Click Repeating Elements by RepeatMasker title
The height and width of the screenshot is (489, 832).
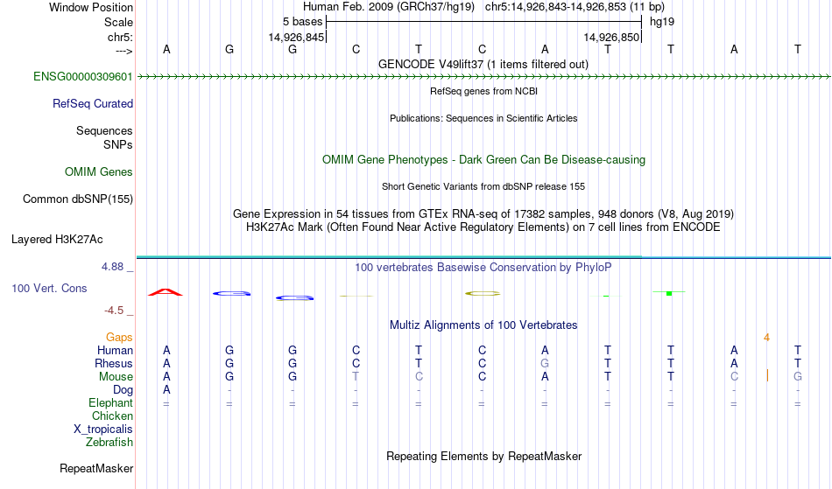coord(484,457)
